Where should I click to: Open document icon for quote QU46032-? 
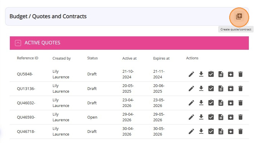point(221,103)
